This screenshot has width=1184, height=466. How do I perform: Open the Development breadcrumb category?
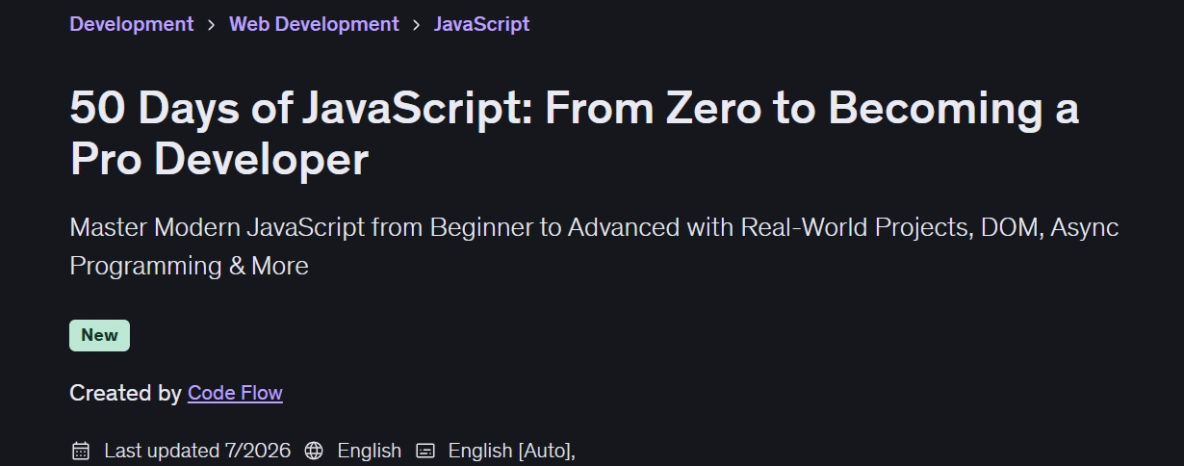[x=132, y=24]
